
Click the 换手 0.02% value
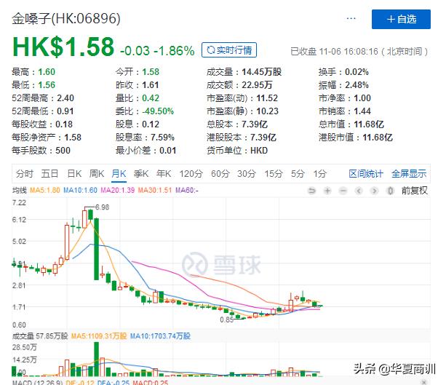coord(357,72)
